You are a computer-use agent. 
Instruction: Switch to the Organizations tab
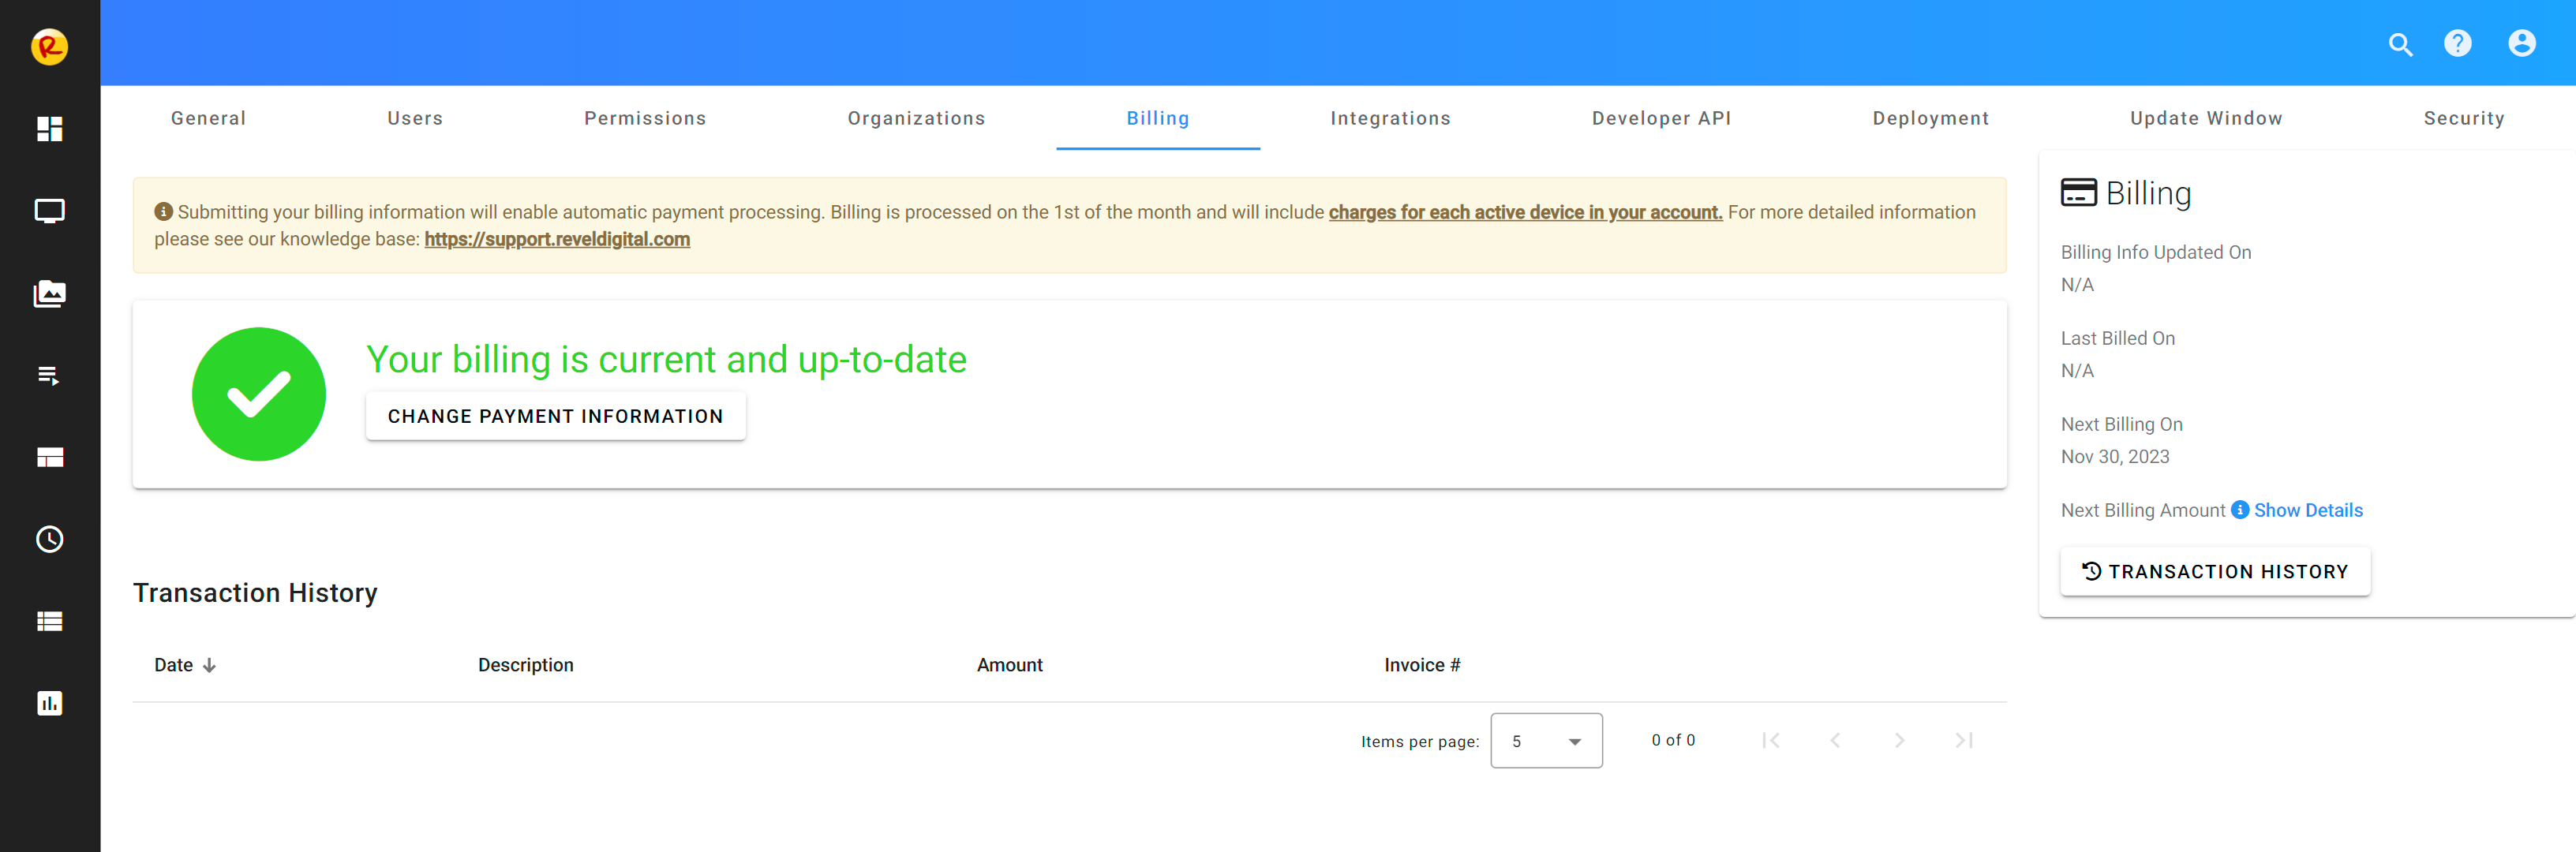point(916,118)
